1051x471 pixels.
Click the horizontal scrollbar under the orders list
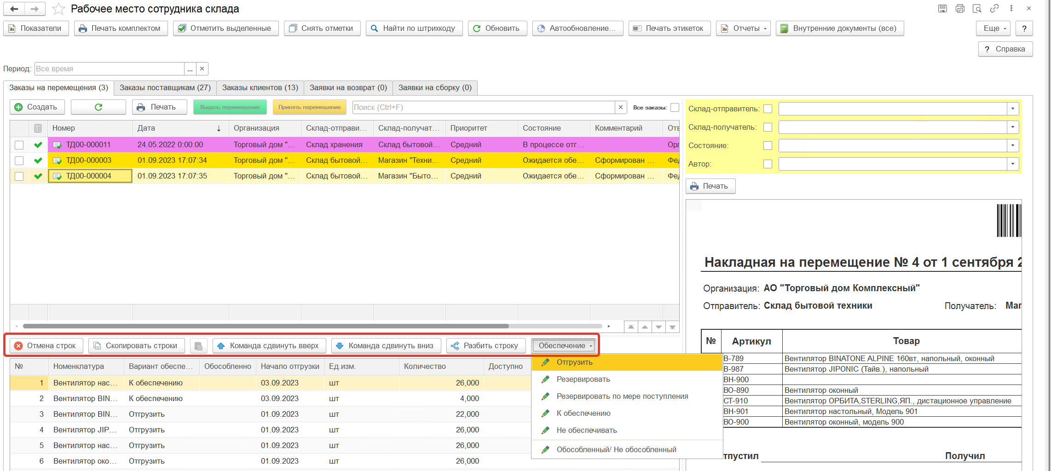pos(266,326)
